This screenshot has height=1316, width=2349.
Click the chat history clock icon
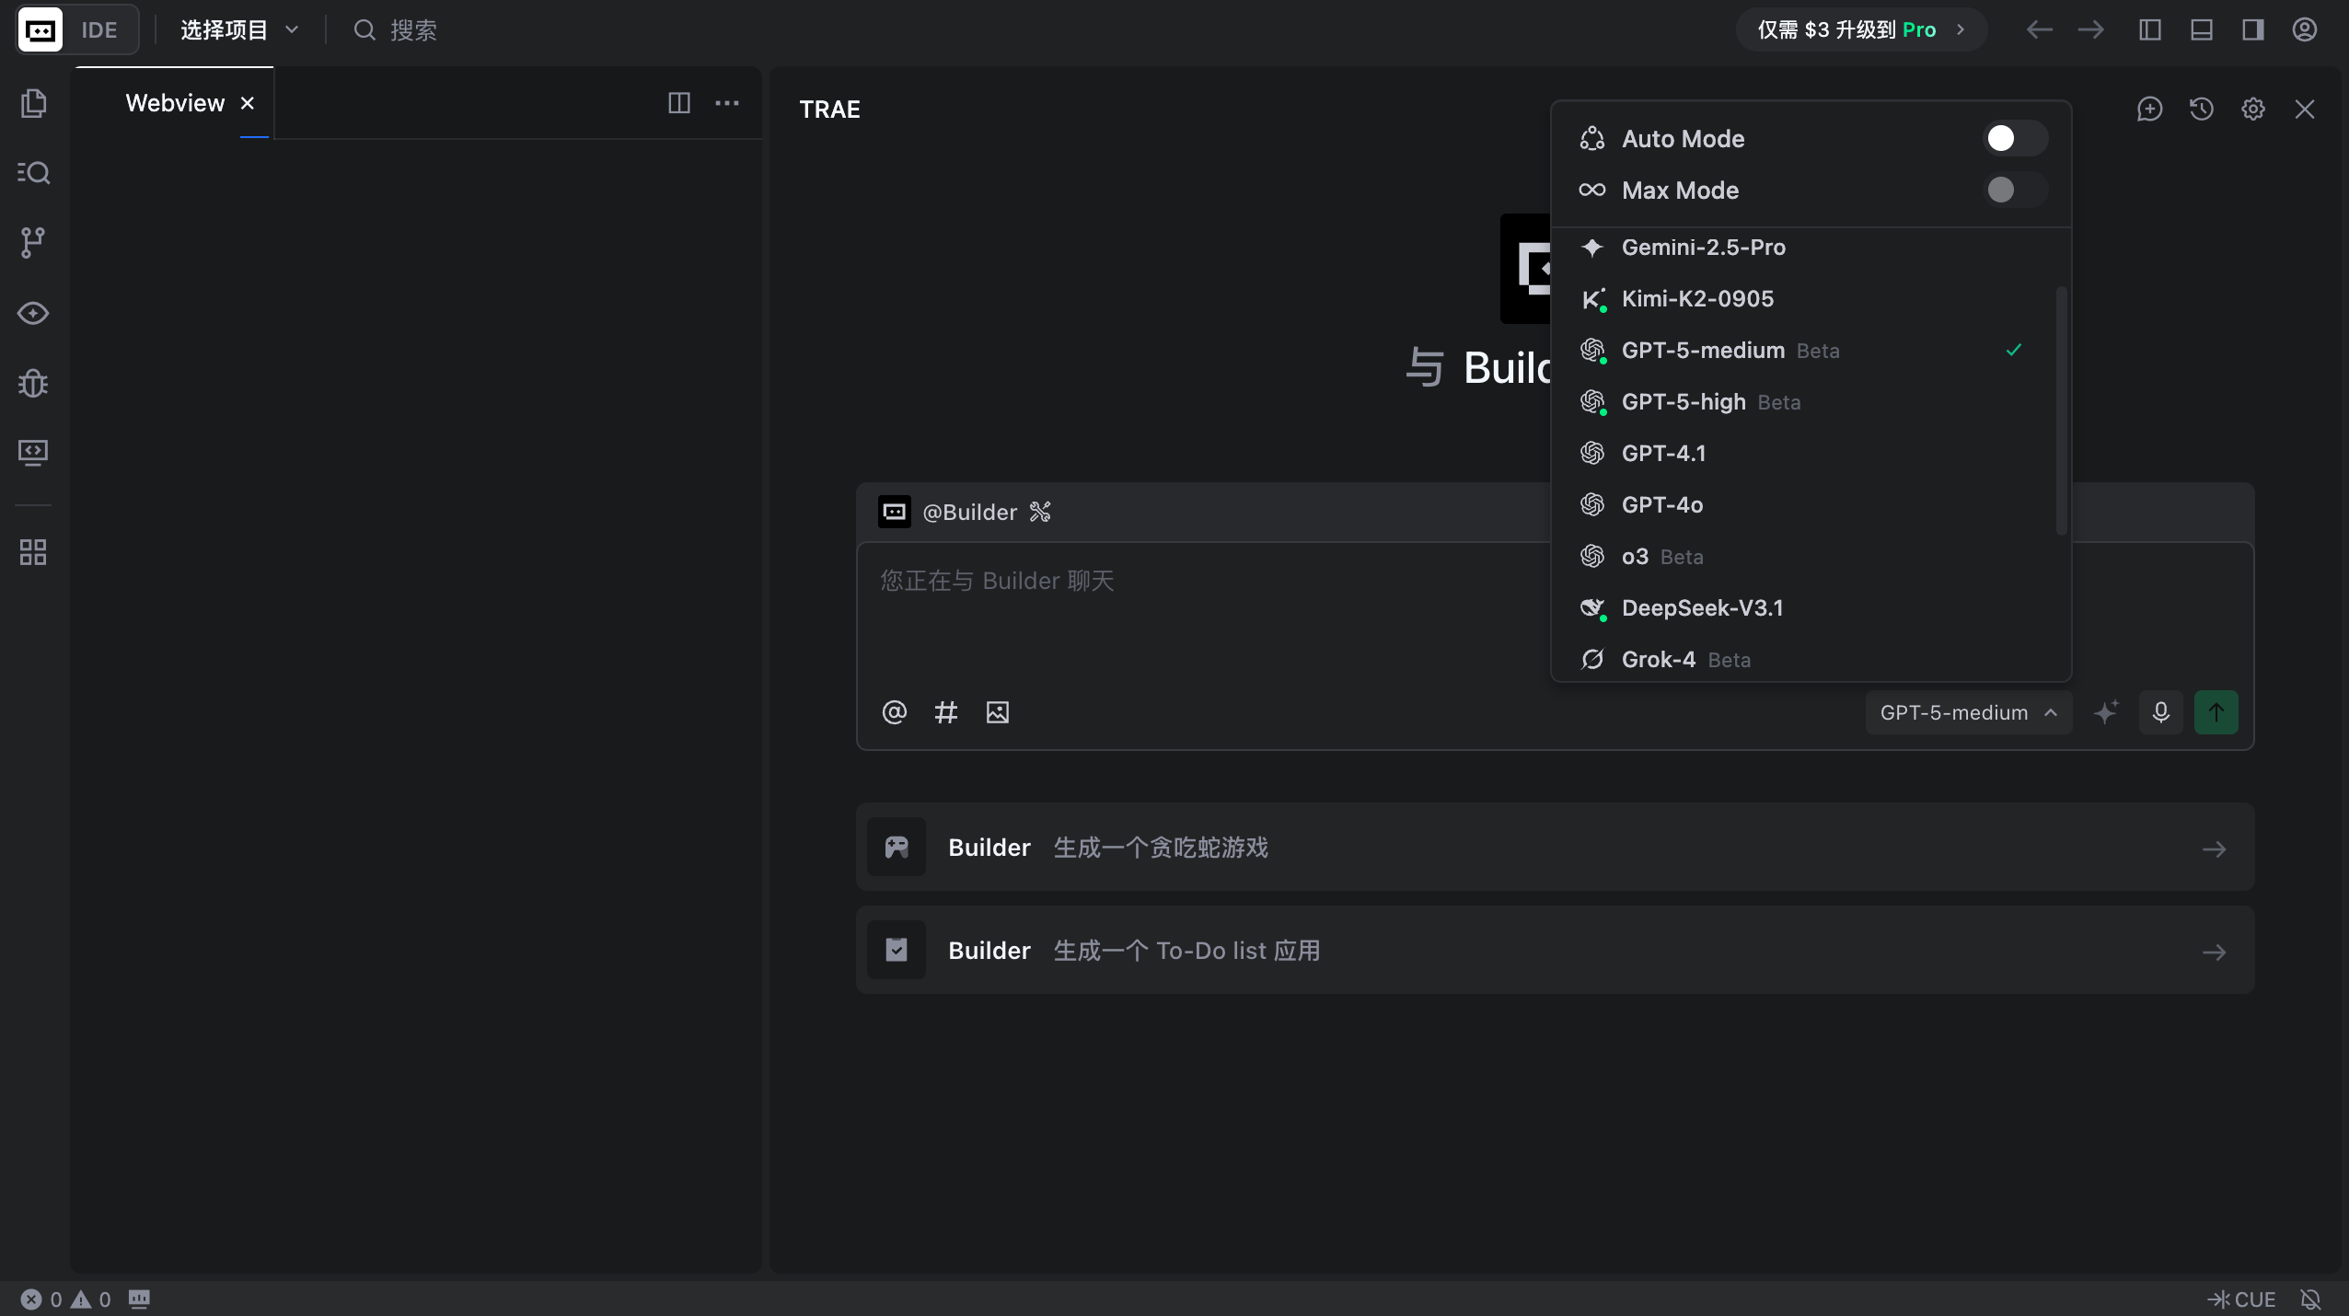tap(2201, 110)
